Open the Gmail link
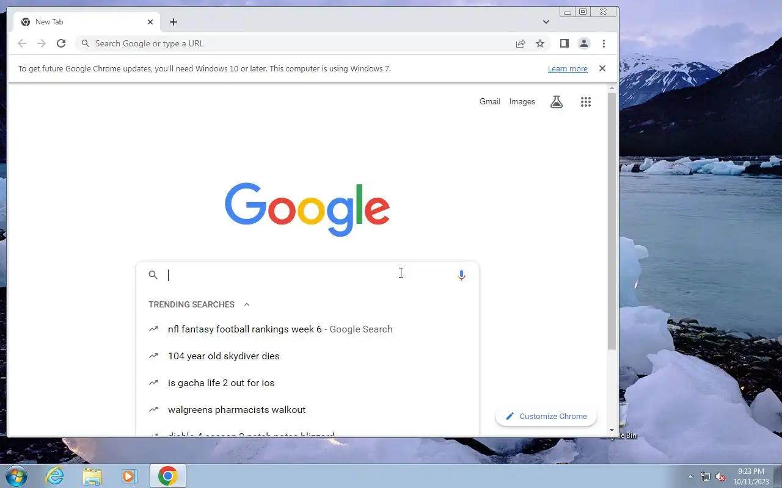The image size is (782, 488). pyautogui.click(x=489, y=102)
